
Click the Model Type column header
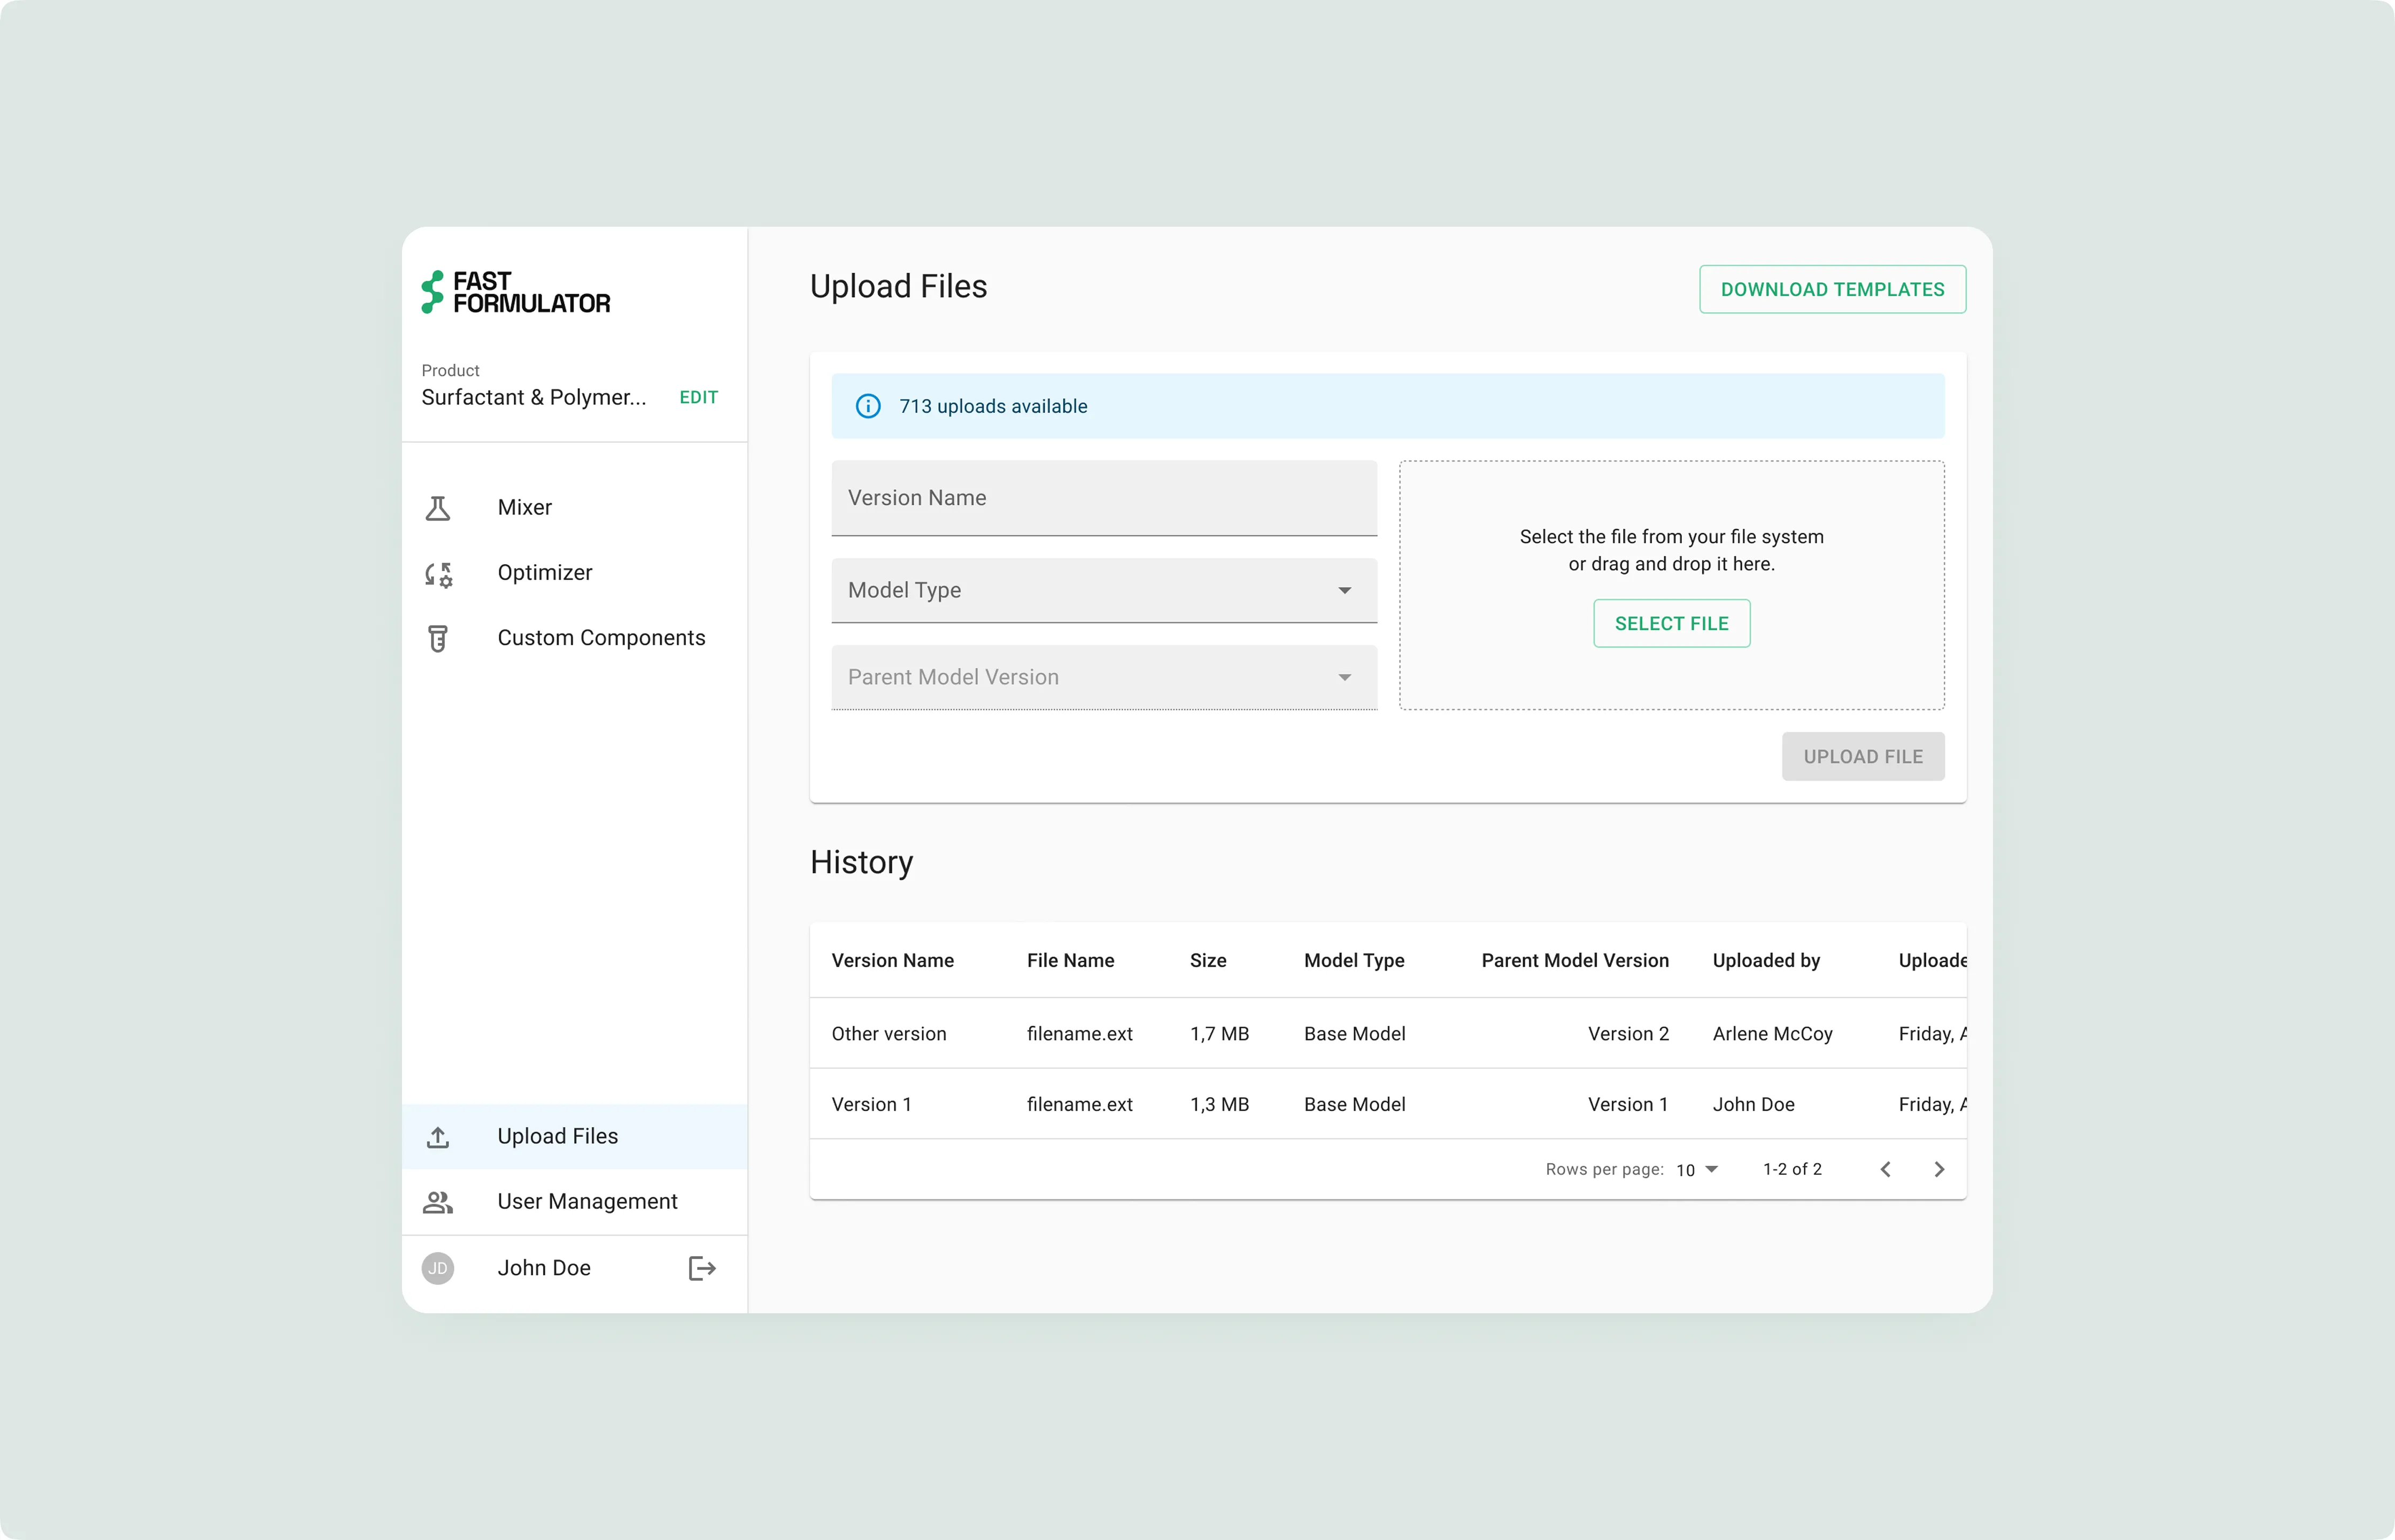coord(1354,960)
